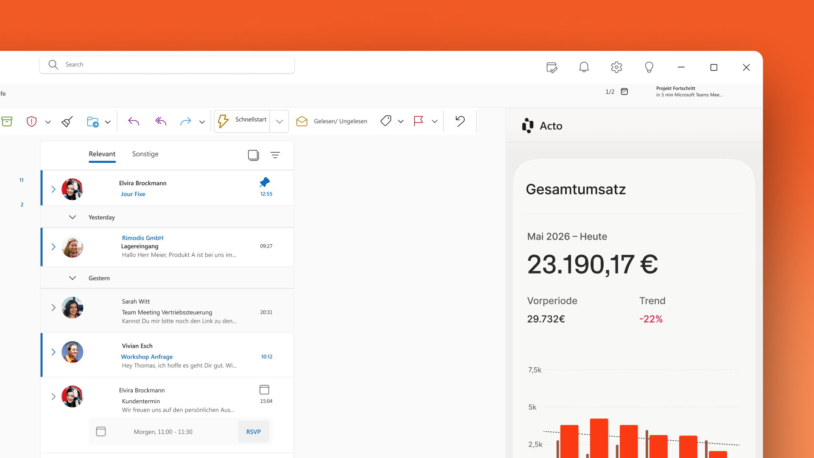Viewport: 814px width, 458px height.
Task: Expand the Vivian Esch conversation
Action: pyautogui.click(x=53, y=352)
